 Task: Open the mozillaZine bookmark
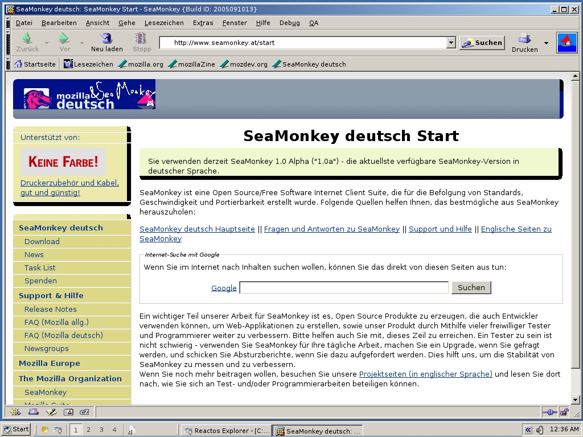(x=191, y=64)
